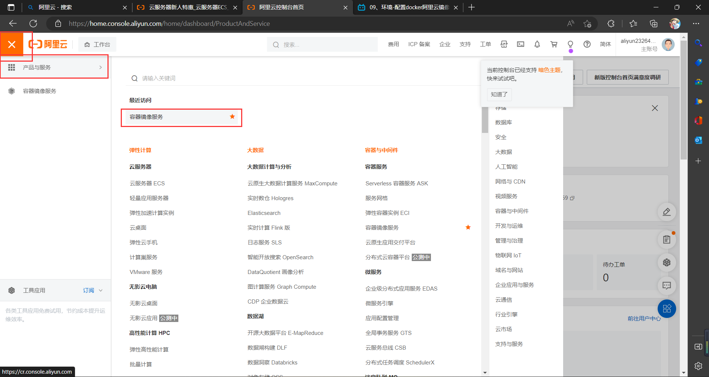Focus the 请输入关键词 keyword search field
The image size is (709, 377).
click(303, 78)
